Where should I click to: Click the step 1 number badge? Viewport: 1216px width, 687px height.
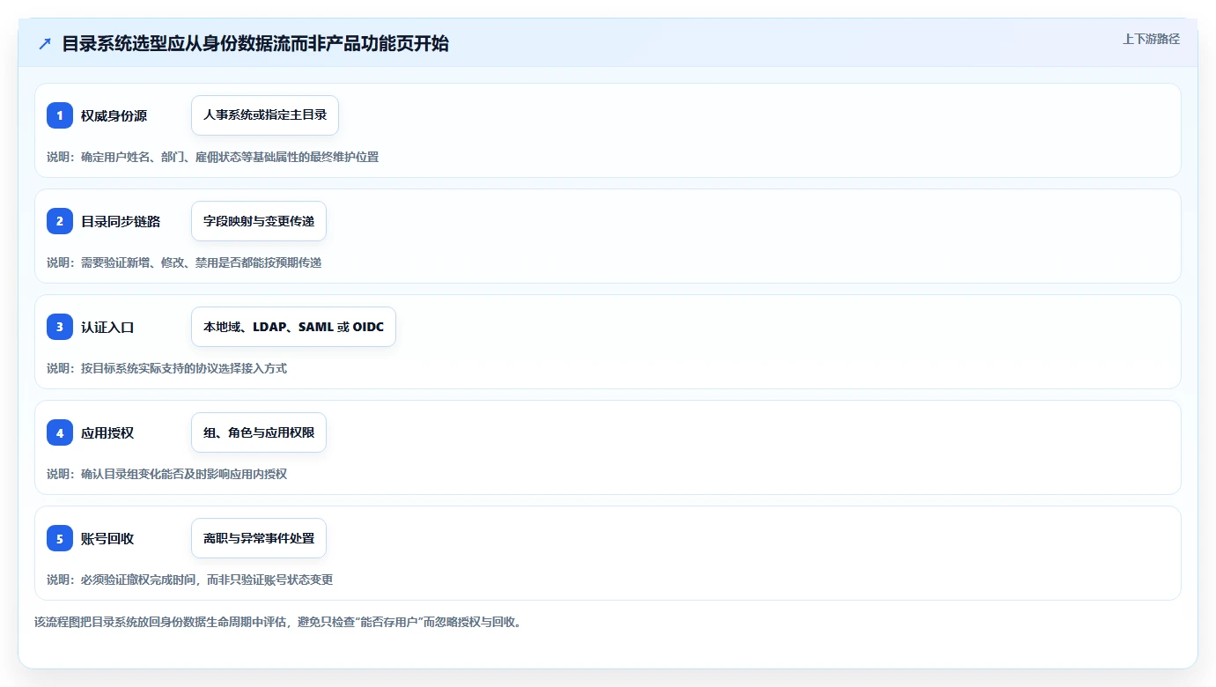60,115
